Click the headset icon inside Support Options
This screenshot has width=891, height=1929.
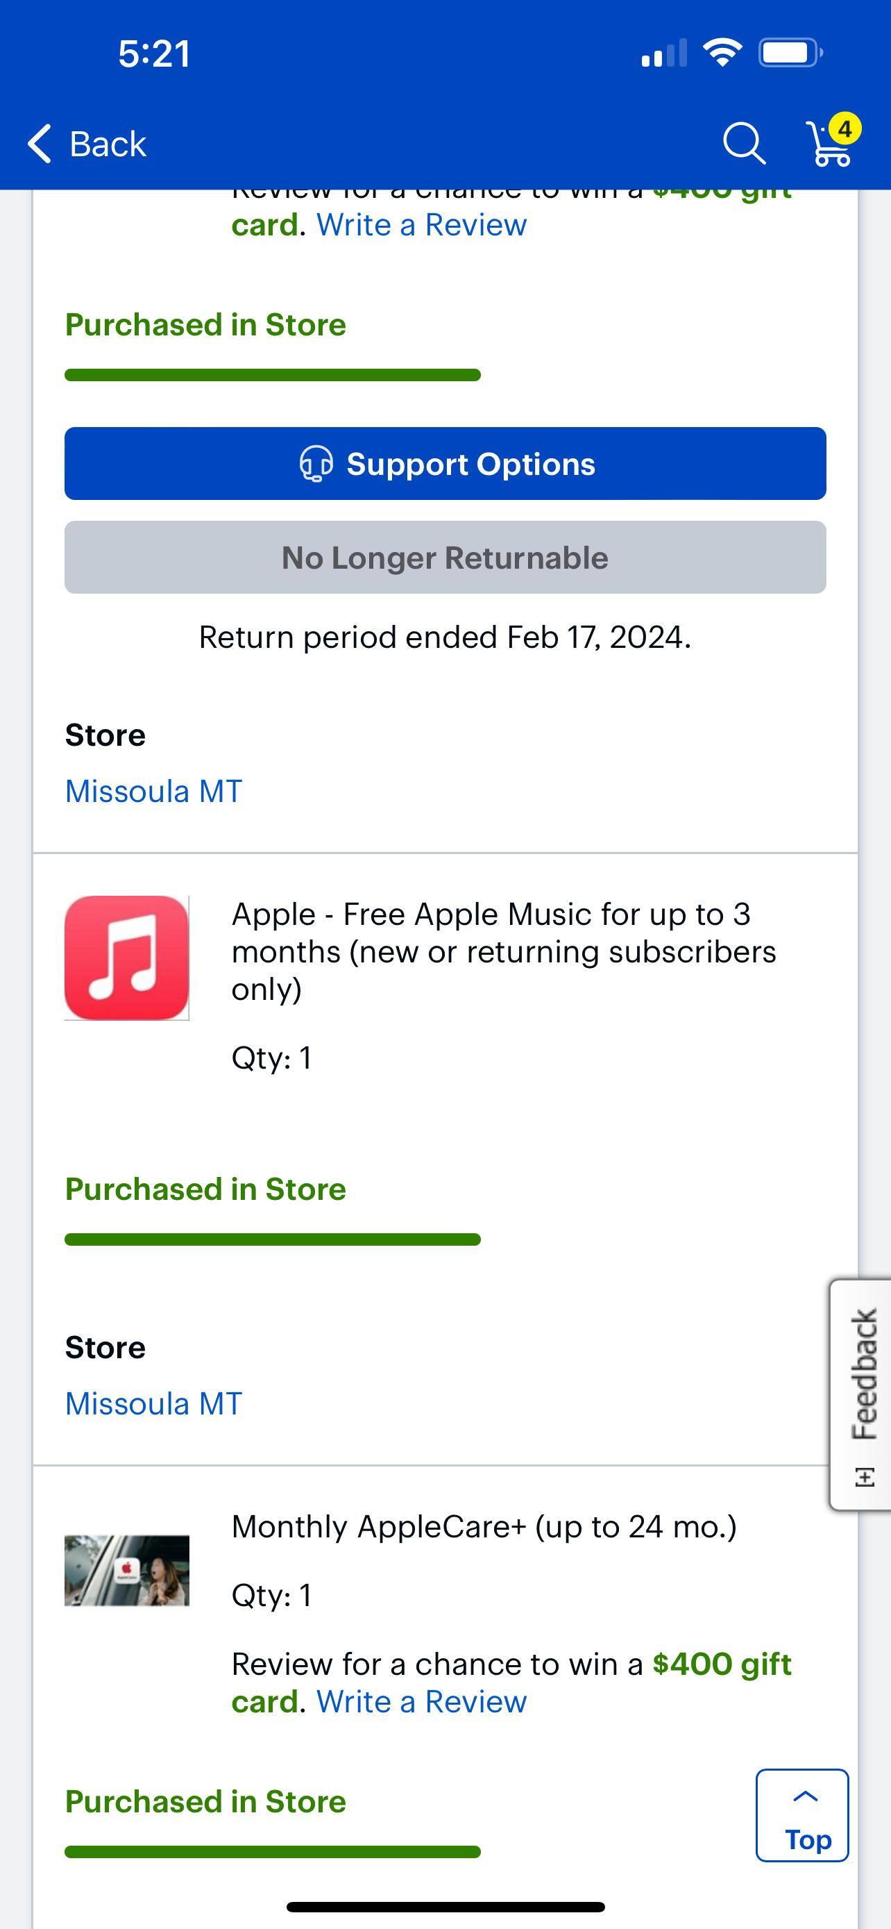point(316,464)
